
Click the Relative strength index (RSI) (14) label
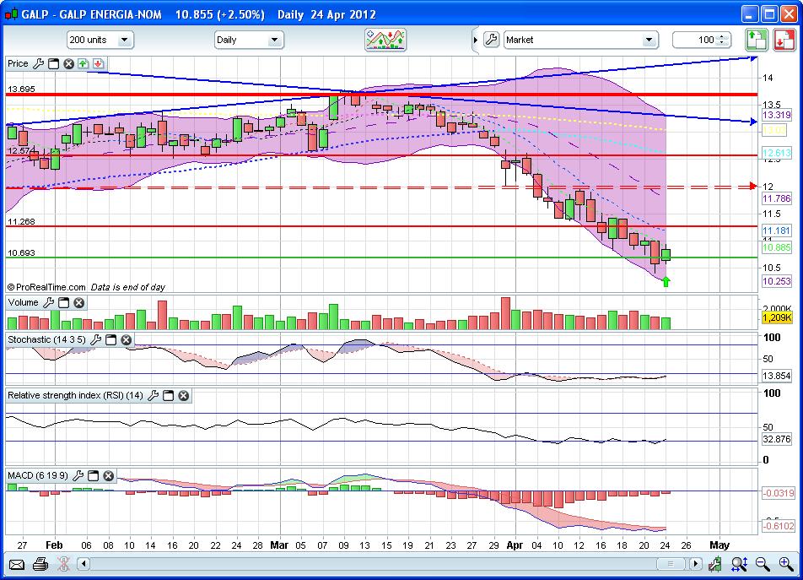pos(75,395)
